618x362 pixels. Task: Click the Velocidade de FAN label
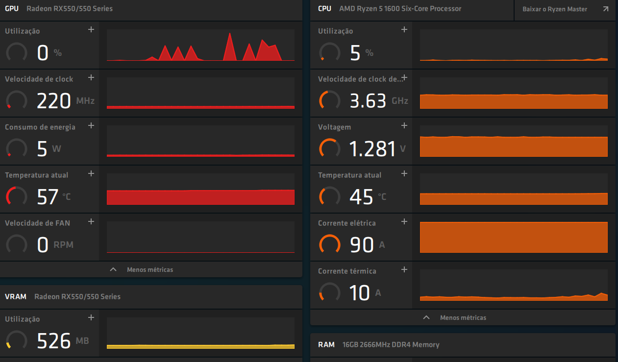coord(37,223)
